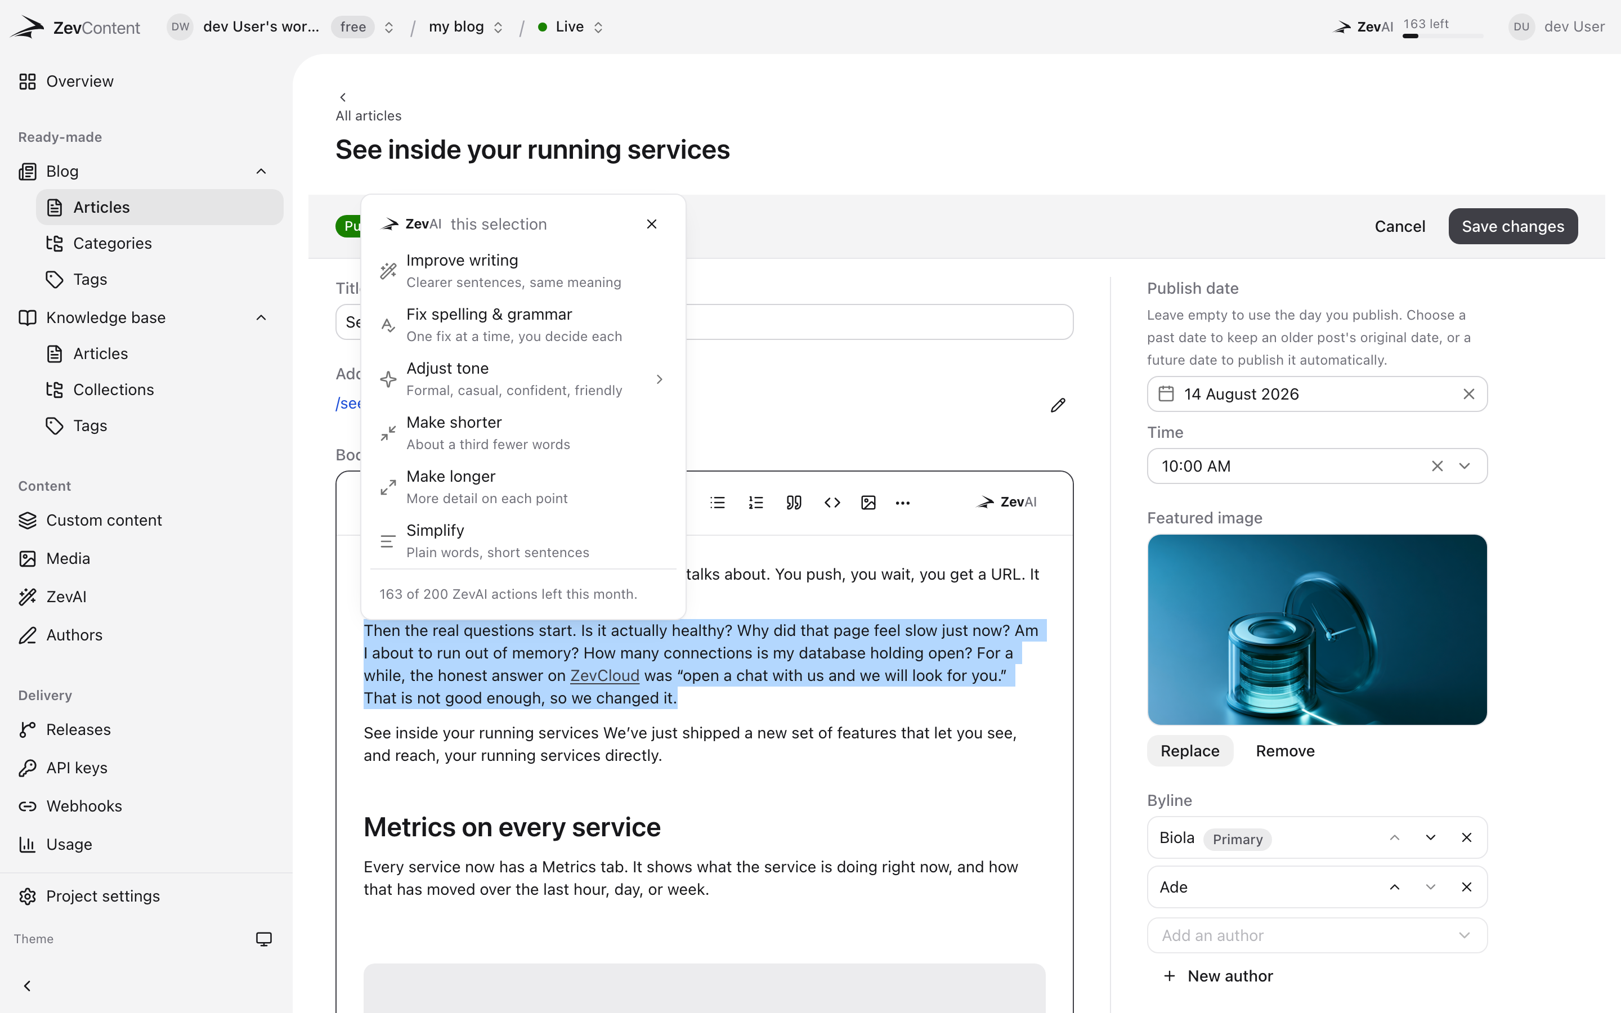
Task: Remove Ade from the byline
Action: coord(1466,887)
